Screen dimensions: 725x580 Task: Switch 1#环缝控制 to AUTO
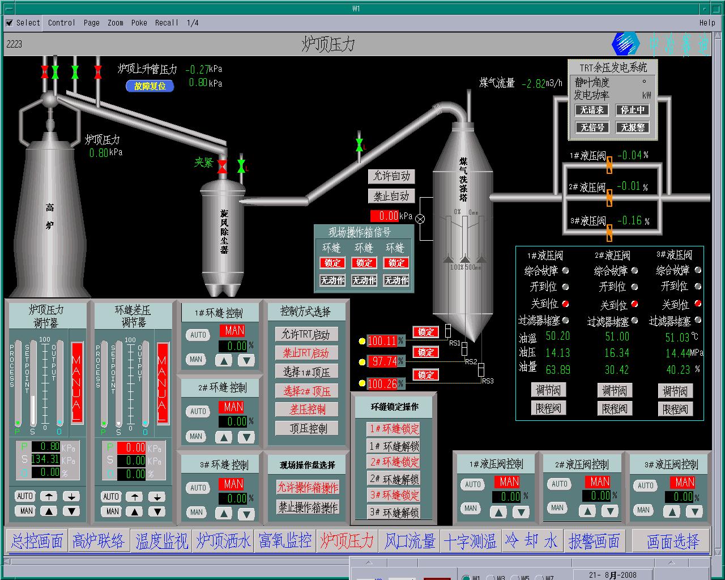[198, 335]
